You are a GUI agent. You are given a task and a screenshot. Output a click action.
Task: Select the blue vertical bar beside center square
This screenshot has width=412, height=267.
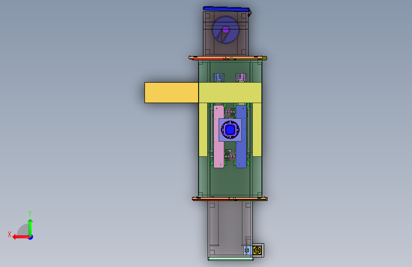241,136
